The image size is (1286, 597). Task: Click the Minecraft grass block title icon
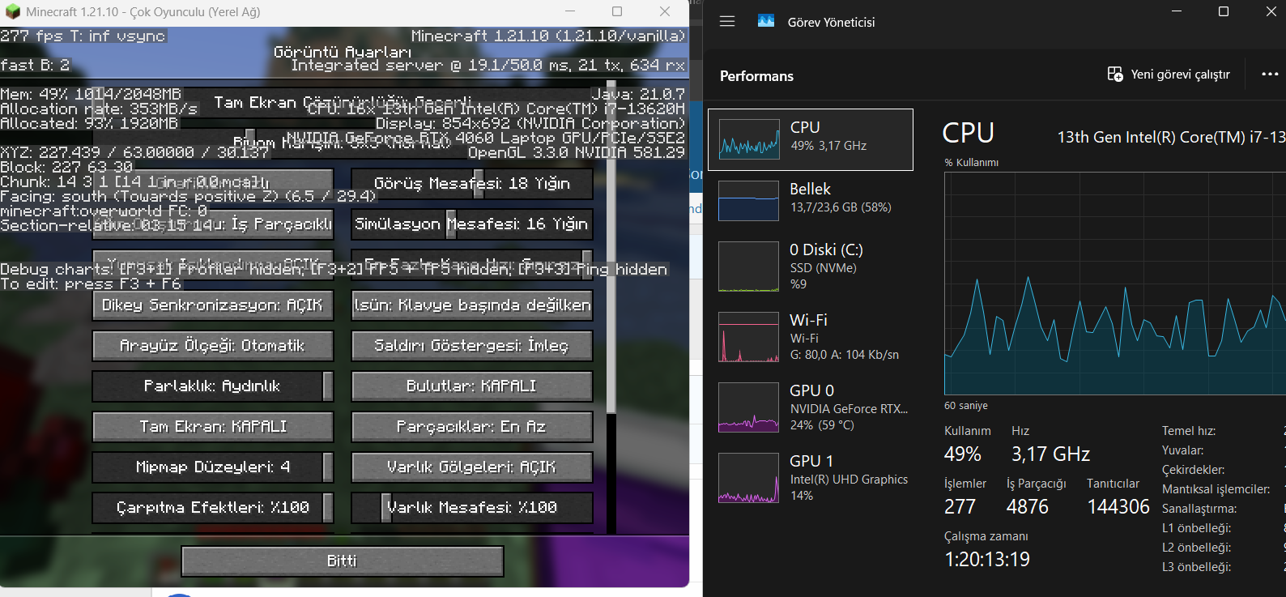[12, 12]
